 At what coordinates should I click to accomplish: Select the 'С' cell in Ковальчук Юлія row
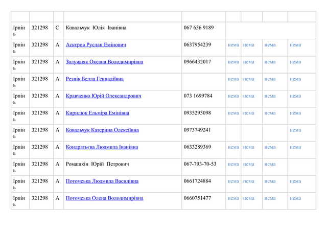[x=57, y=28]
